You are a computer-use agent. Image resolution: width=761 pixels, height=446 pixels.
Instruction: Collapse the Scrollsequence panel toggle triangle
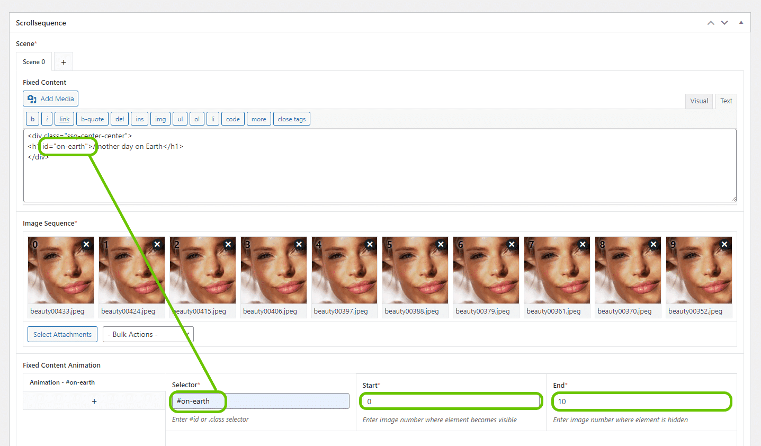tap(741, 23)
